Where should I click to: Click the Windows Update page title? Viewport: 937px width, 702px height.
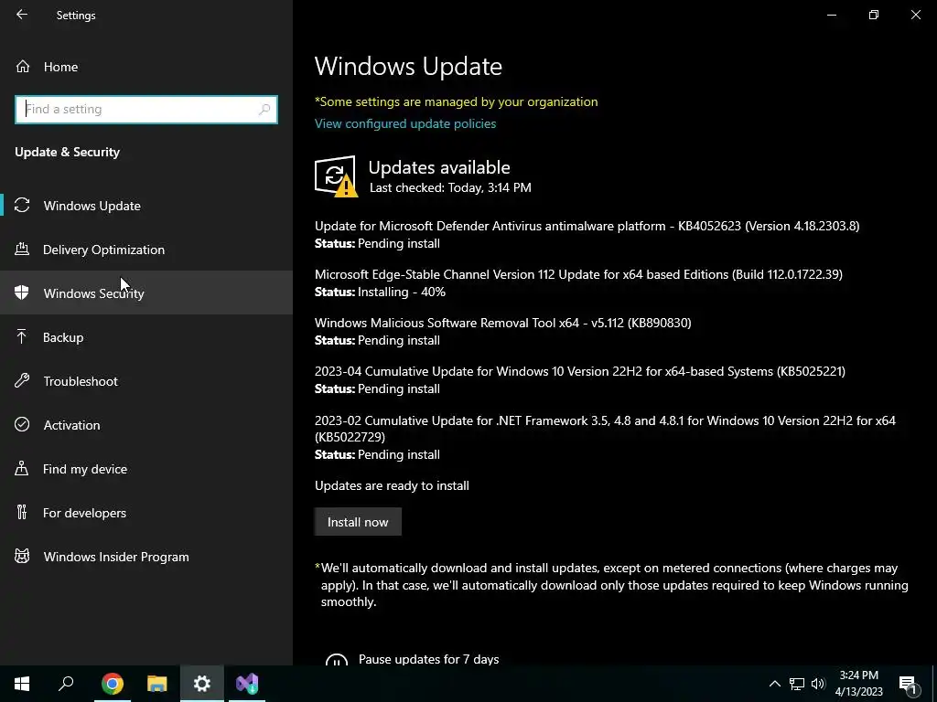pos(408,66)
